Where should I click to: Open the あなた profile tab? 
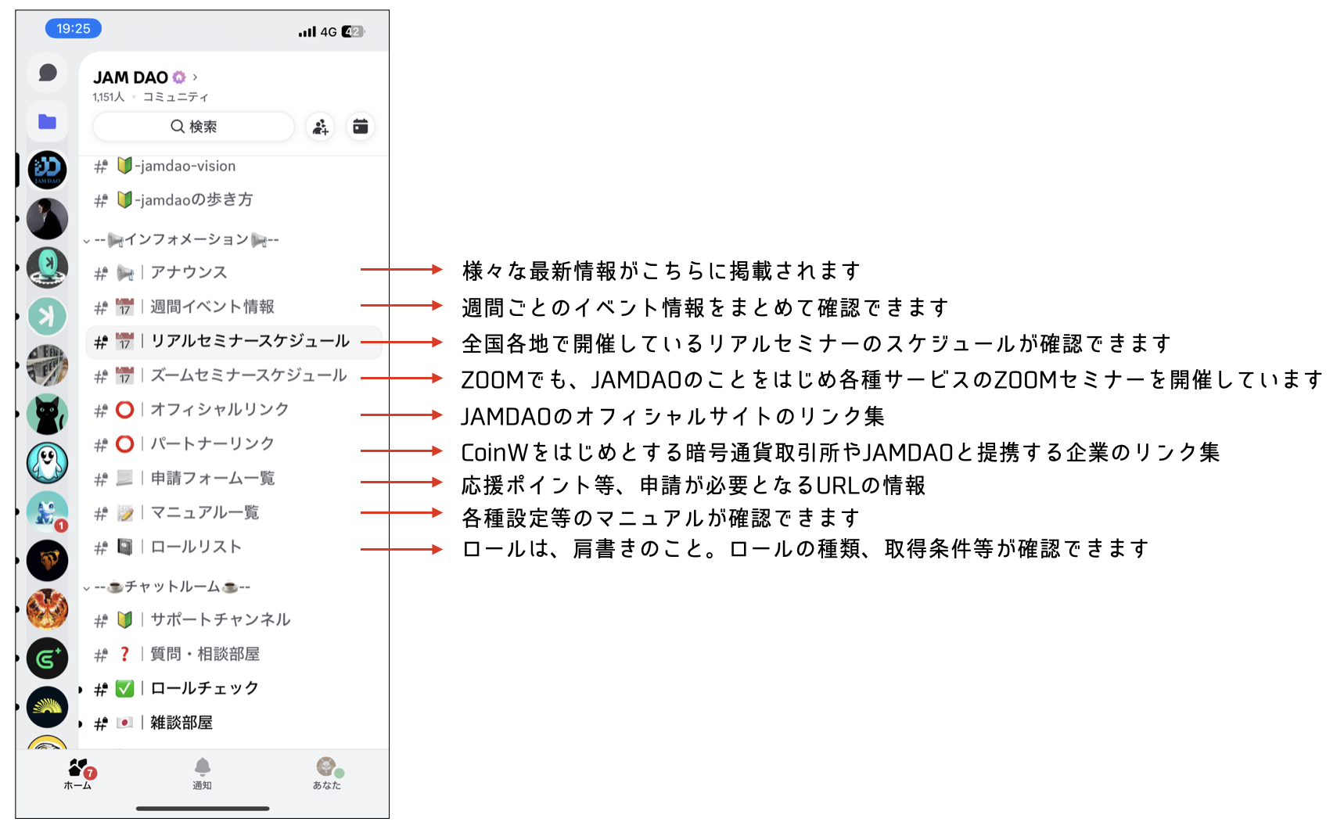pyautogui.click(x=327, y=773)
